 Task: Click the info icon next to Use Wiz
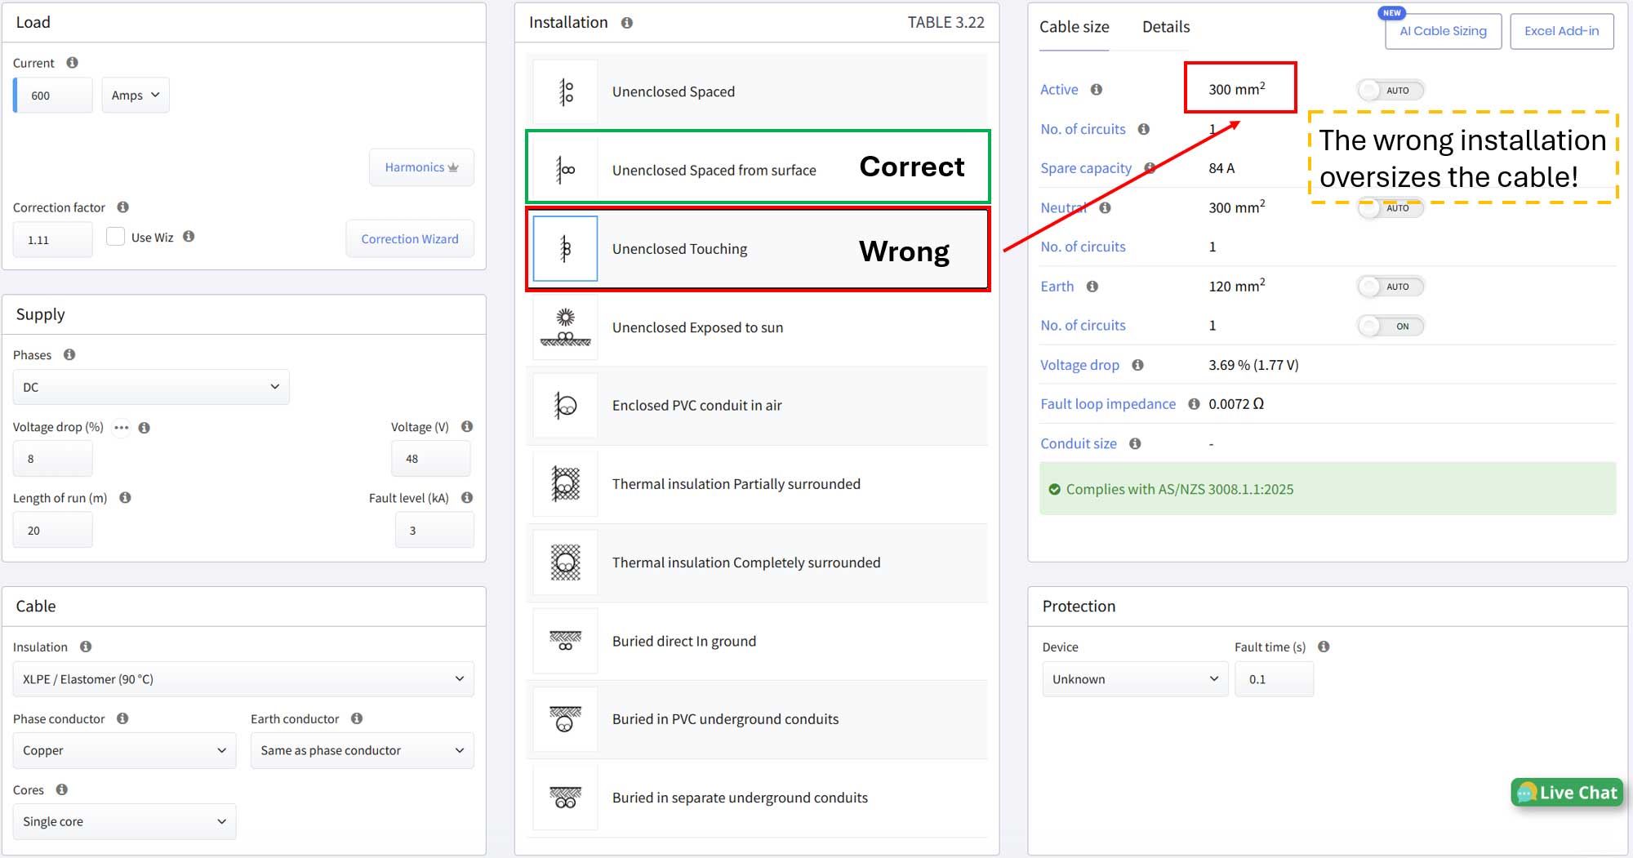[189, 237]
